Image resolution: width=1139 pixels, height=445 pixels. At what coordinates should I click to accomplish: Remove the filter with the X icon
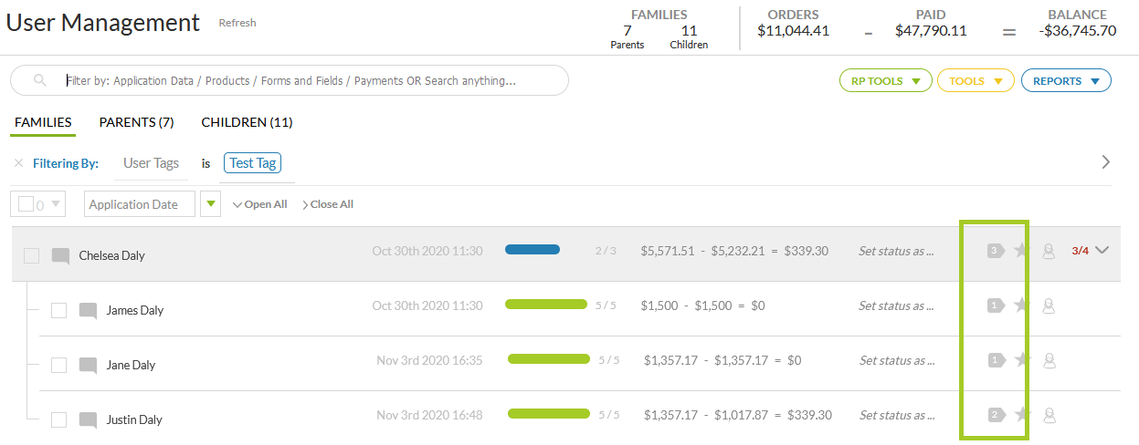click(18, 164)
